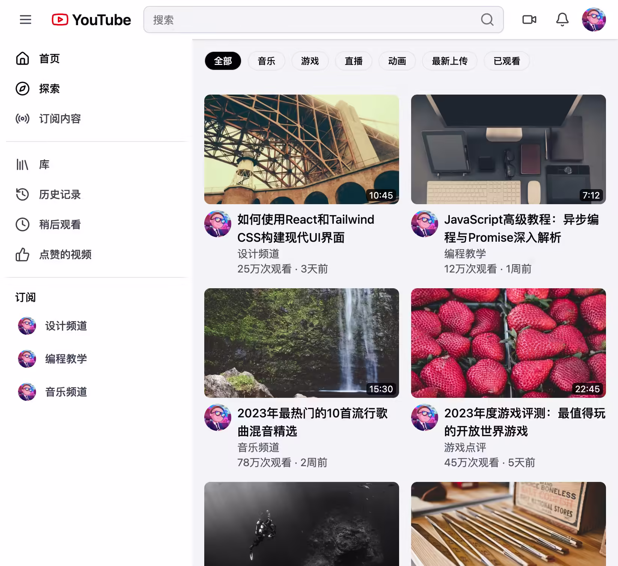The width and height of the screenshot is (618, 566).
Task: Switch to the 最新上传 filter chip
Action: click(449, 61)
